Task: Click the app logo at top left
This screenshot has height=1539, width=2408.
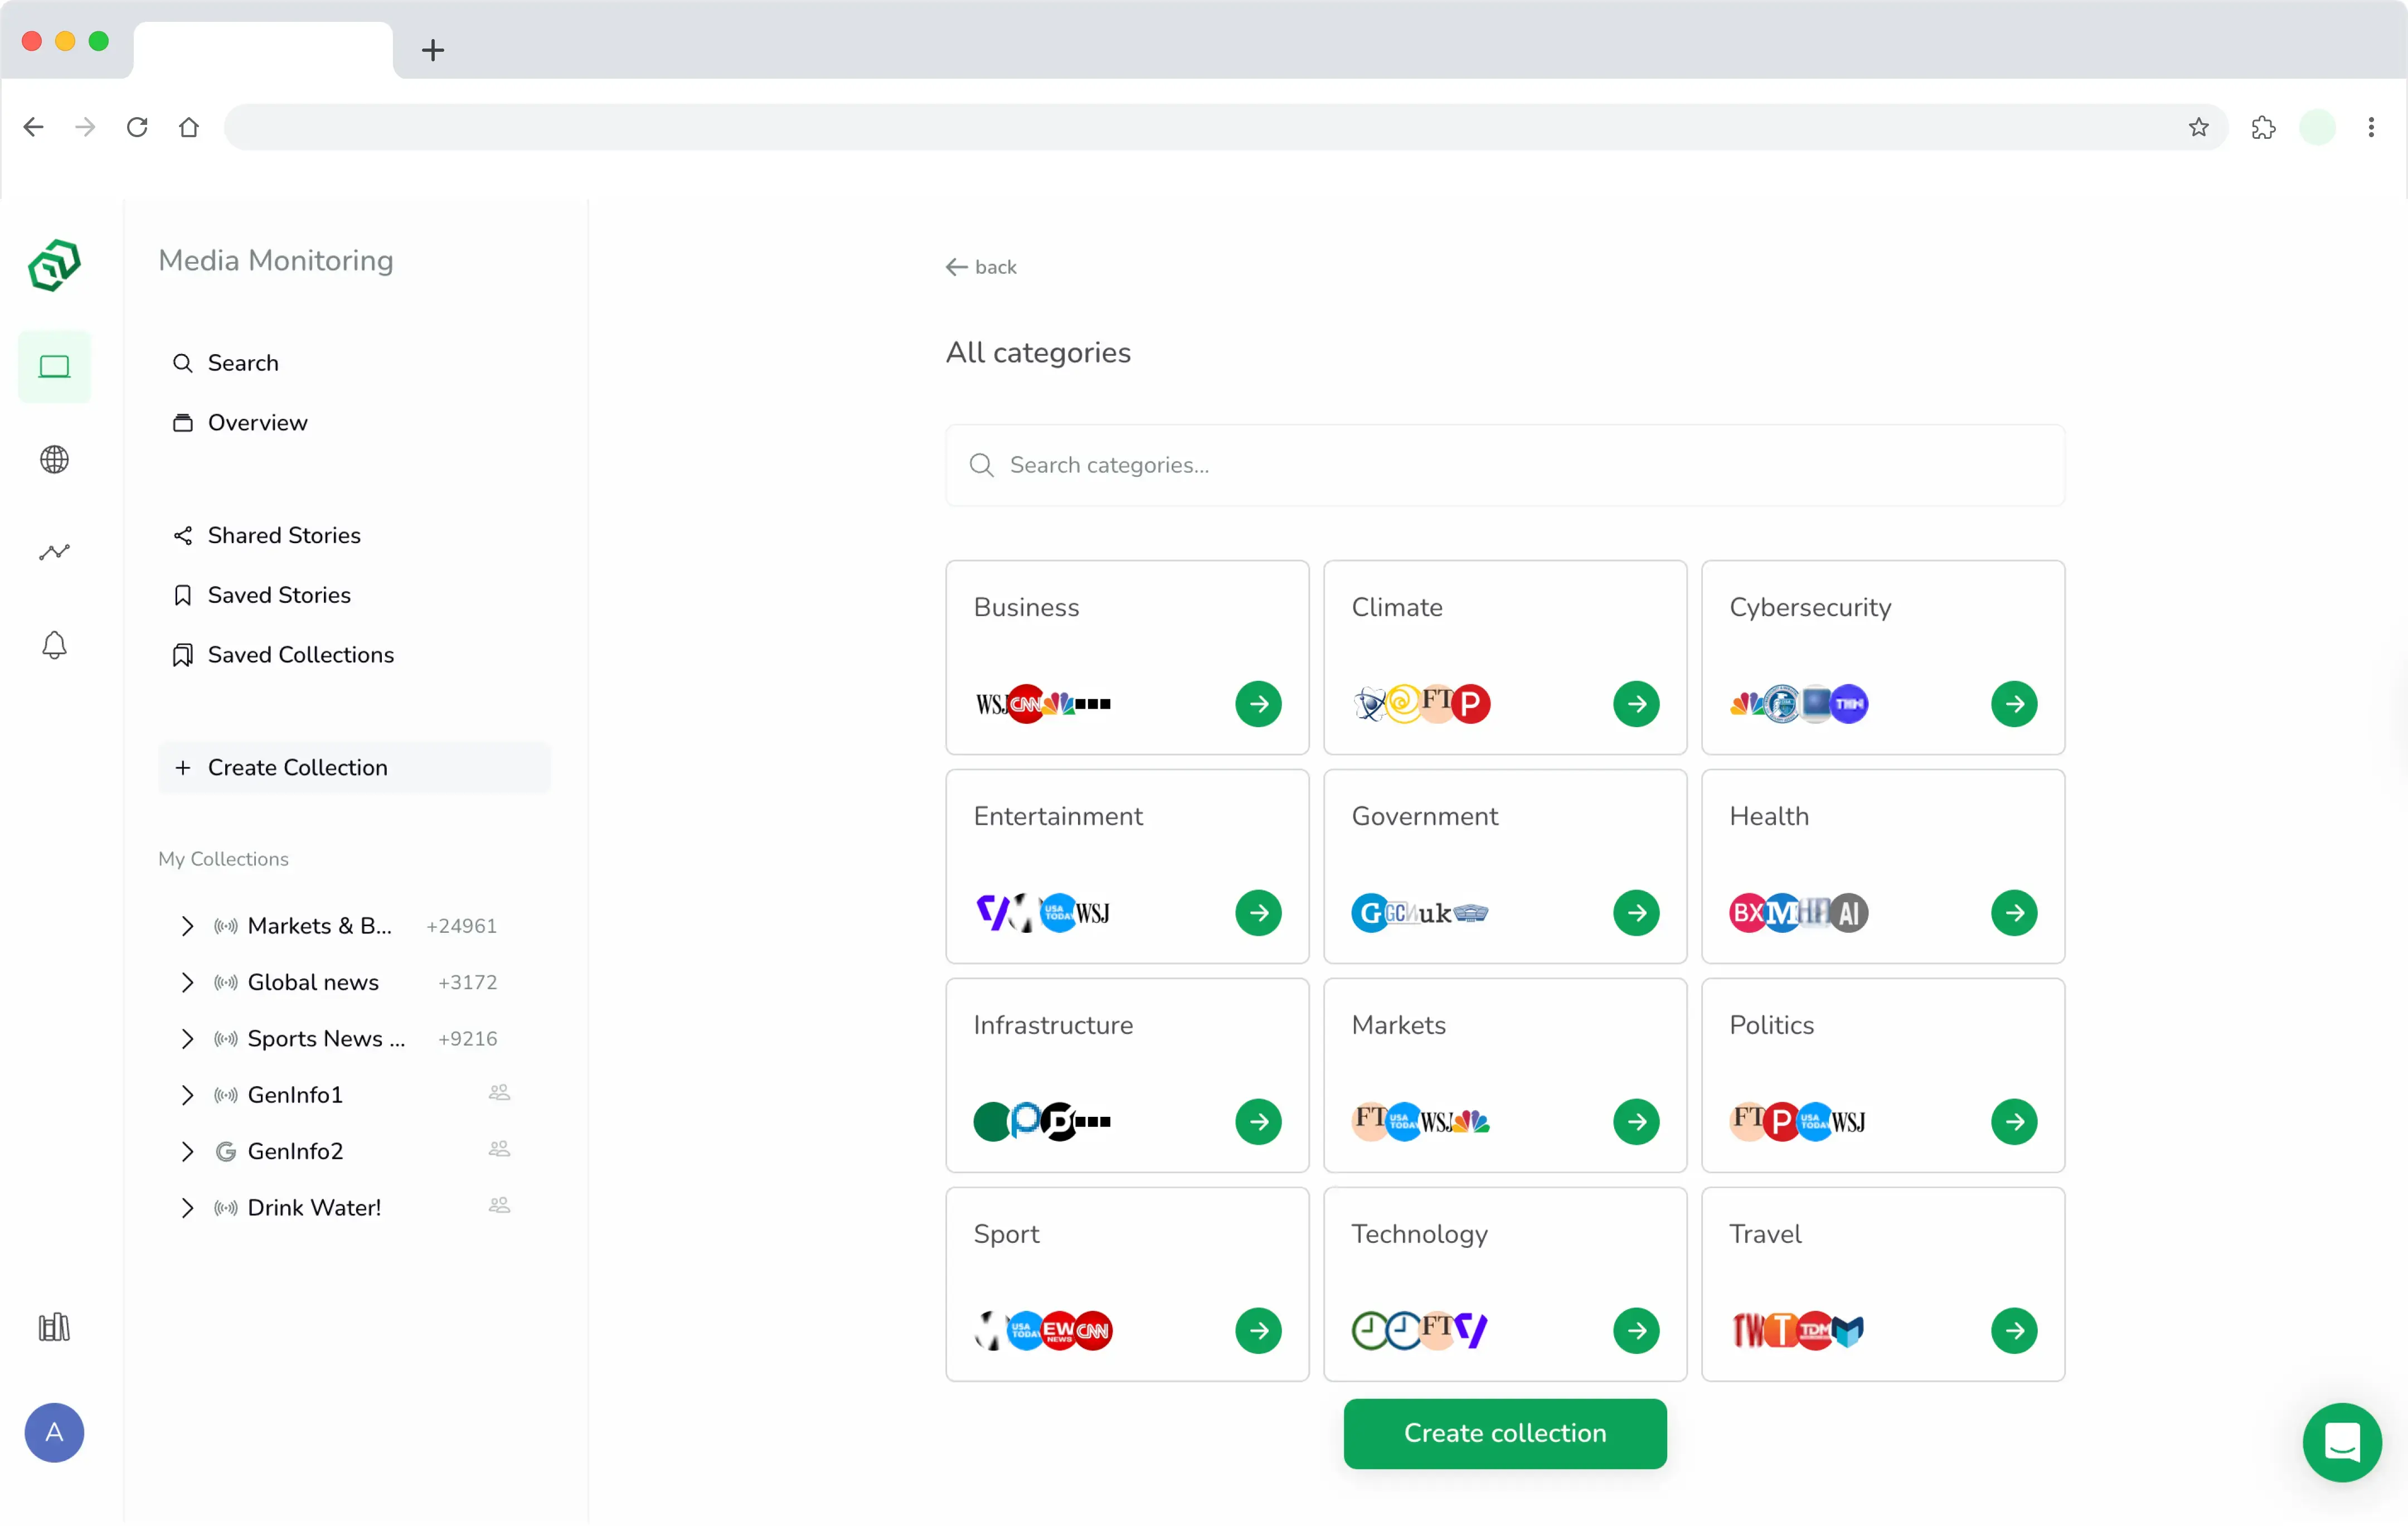Action: (54, 265)
